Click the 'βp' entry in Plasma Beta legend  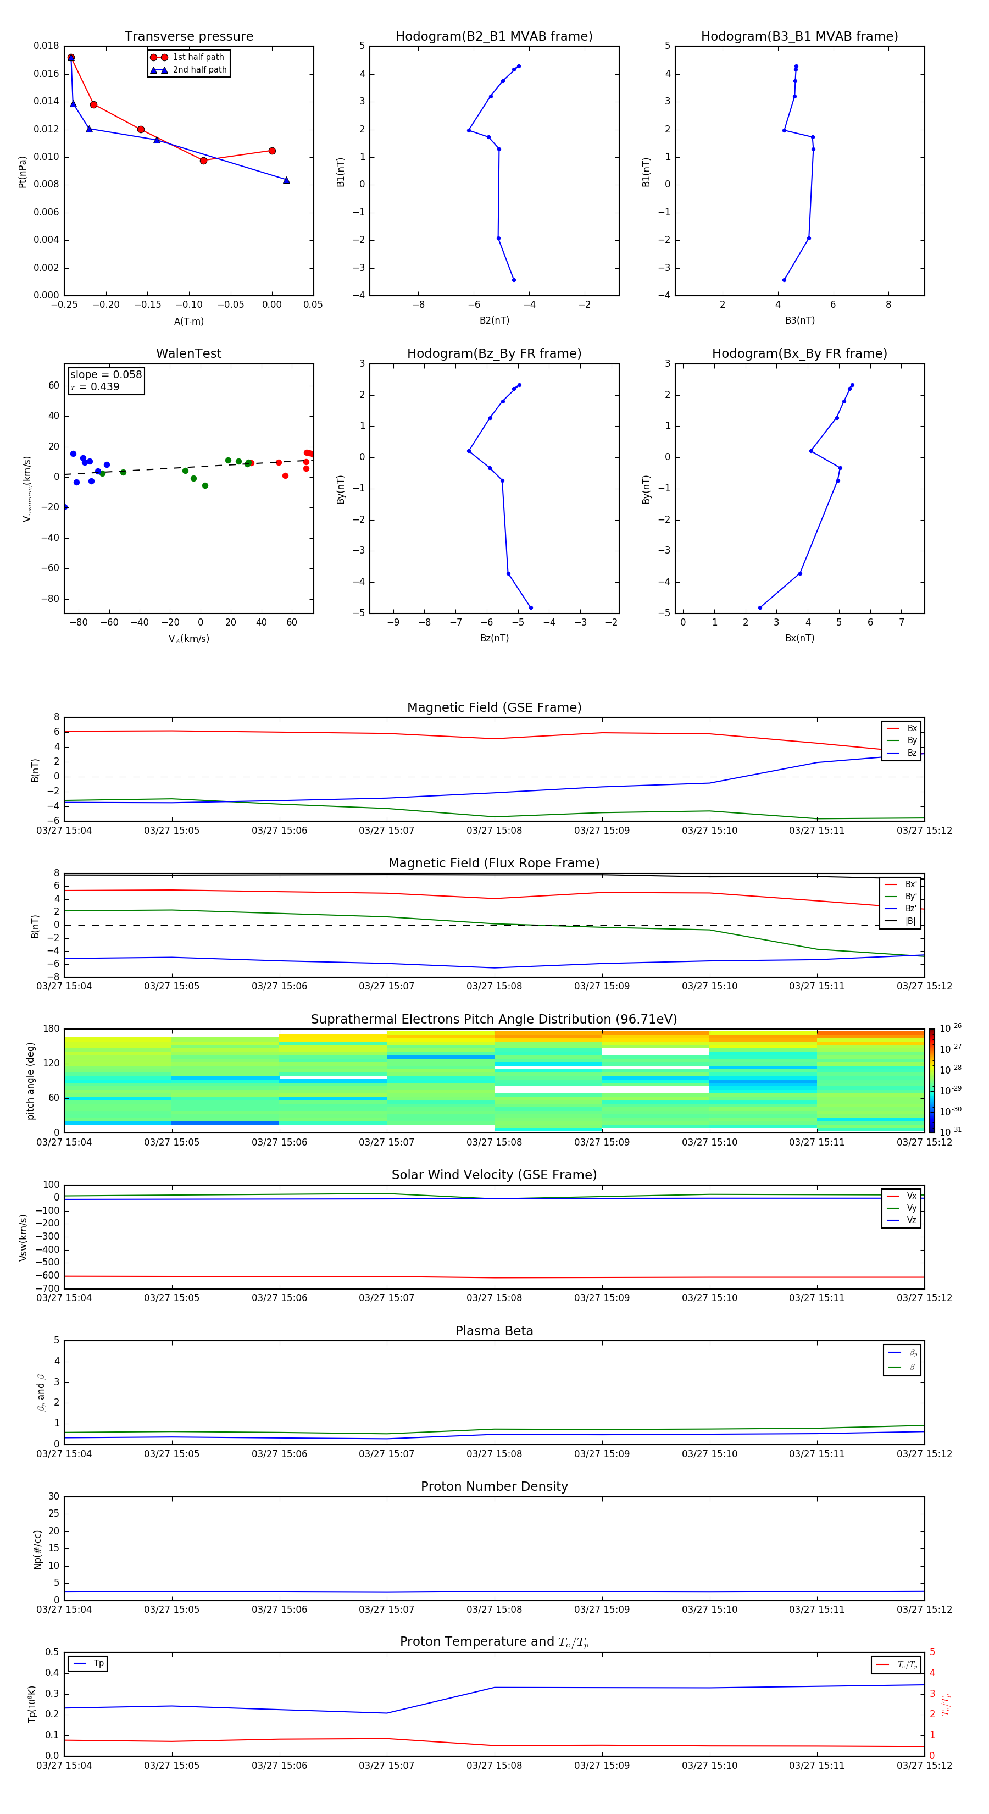902,1352
